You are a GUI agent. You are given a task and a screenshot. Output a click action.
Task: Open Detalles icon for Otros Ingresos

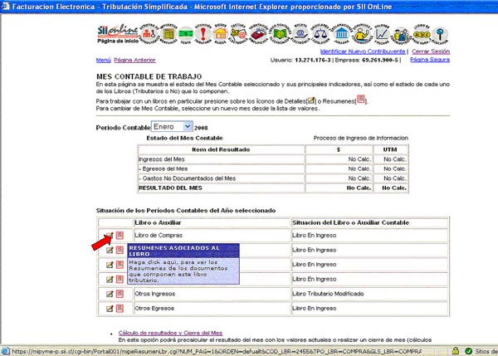click(110, 294)
